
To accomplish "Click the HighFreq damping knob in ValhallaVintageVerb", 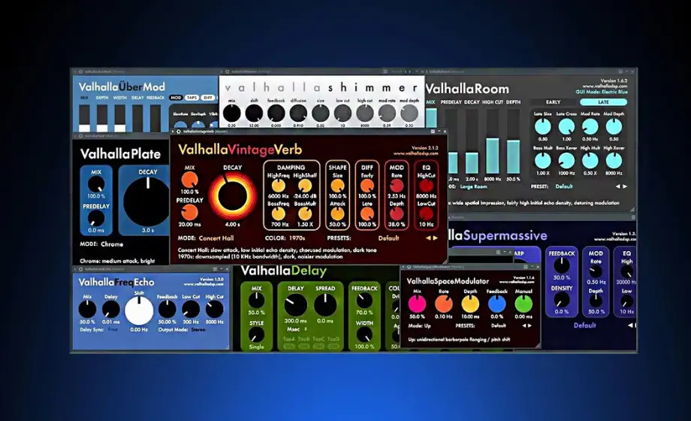I will tap(278, 186).
